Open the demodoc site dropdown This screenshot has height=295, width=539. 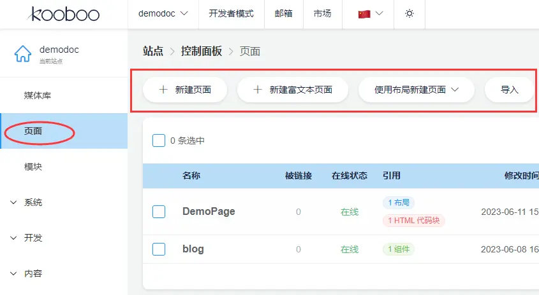163,13
